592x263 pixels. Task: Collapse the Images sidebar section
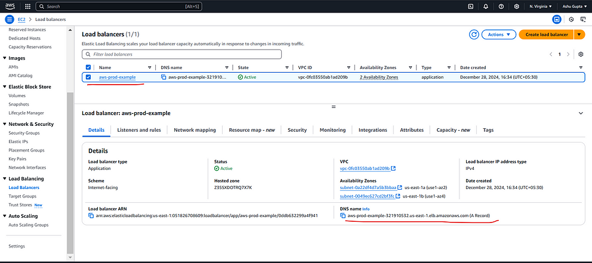pos(5,58)
